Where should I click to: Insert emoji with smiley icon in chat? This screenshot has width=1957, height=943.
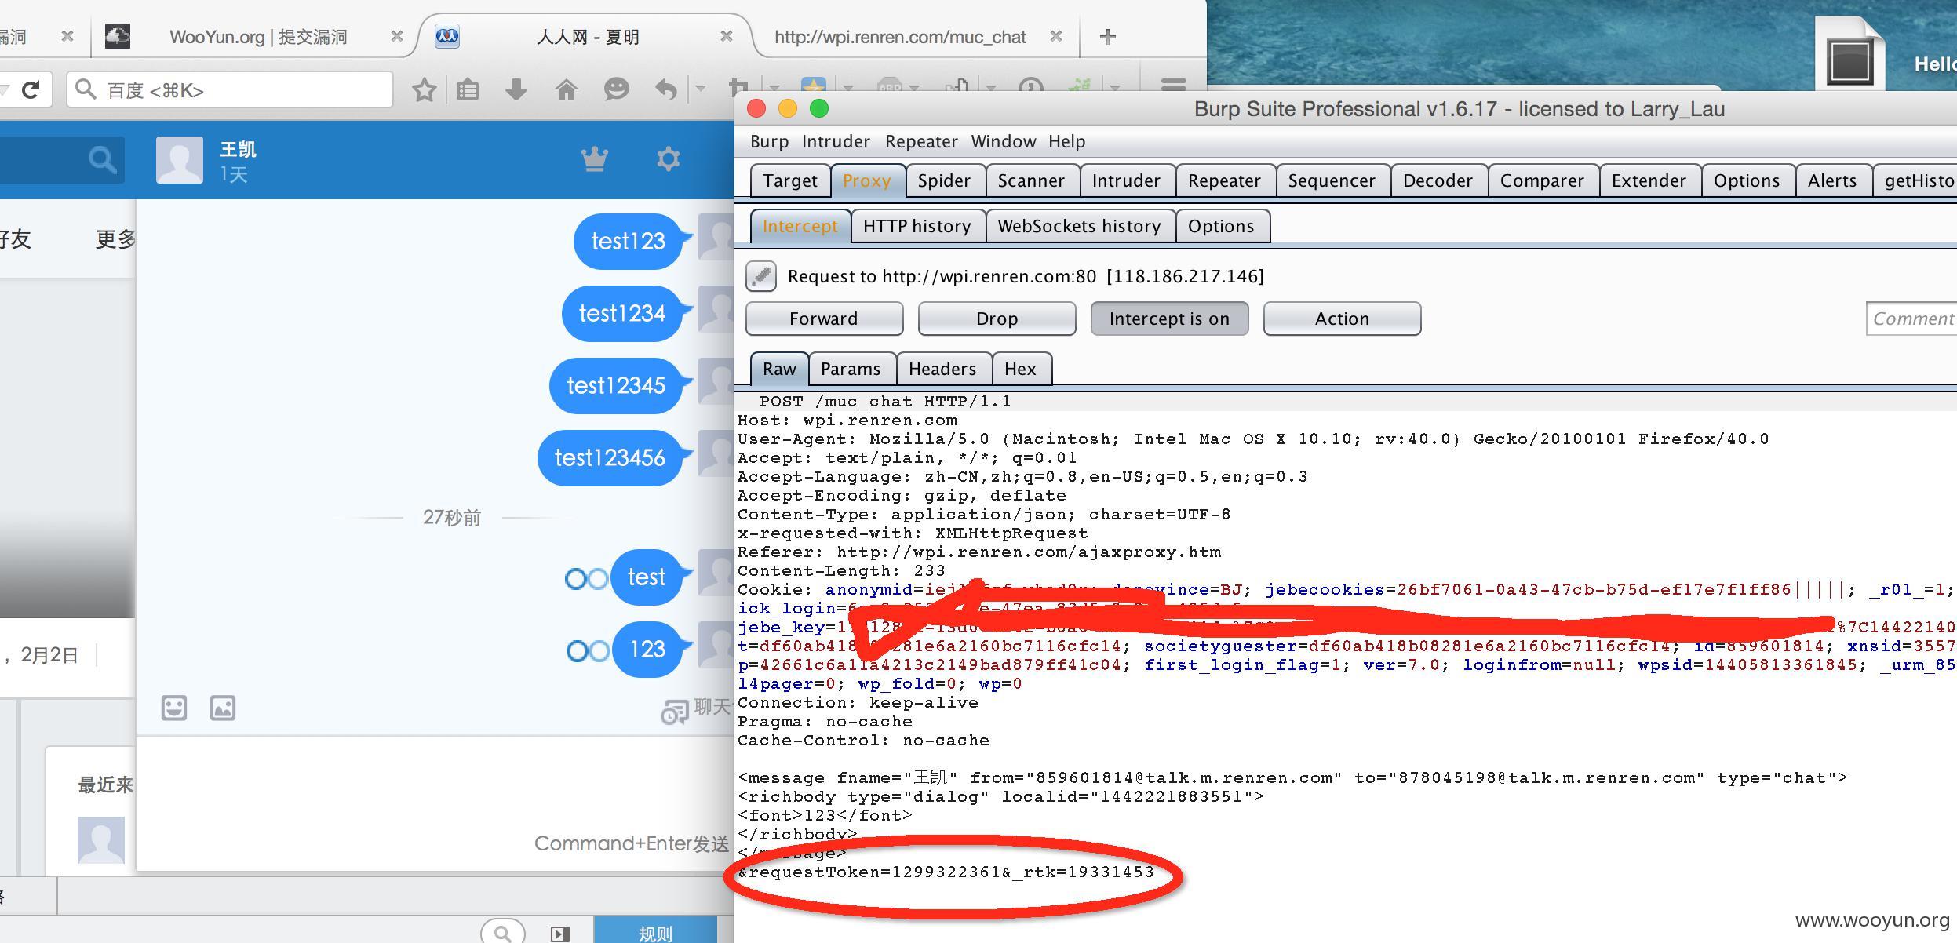(x=174, y=708)
